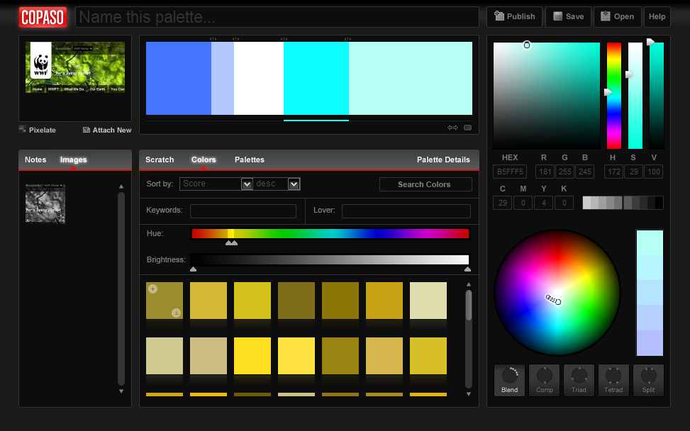Click the double-arrow icon under palette bar
This screenshot has height=431, width=690.
point(452,128)
